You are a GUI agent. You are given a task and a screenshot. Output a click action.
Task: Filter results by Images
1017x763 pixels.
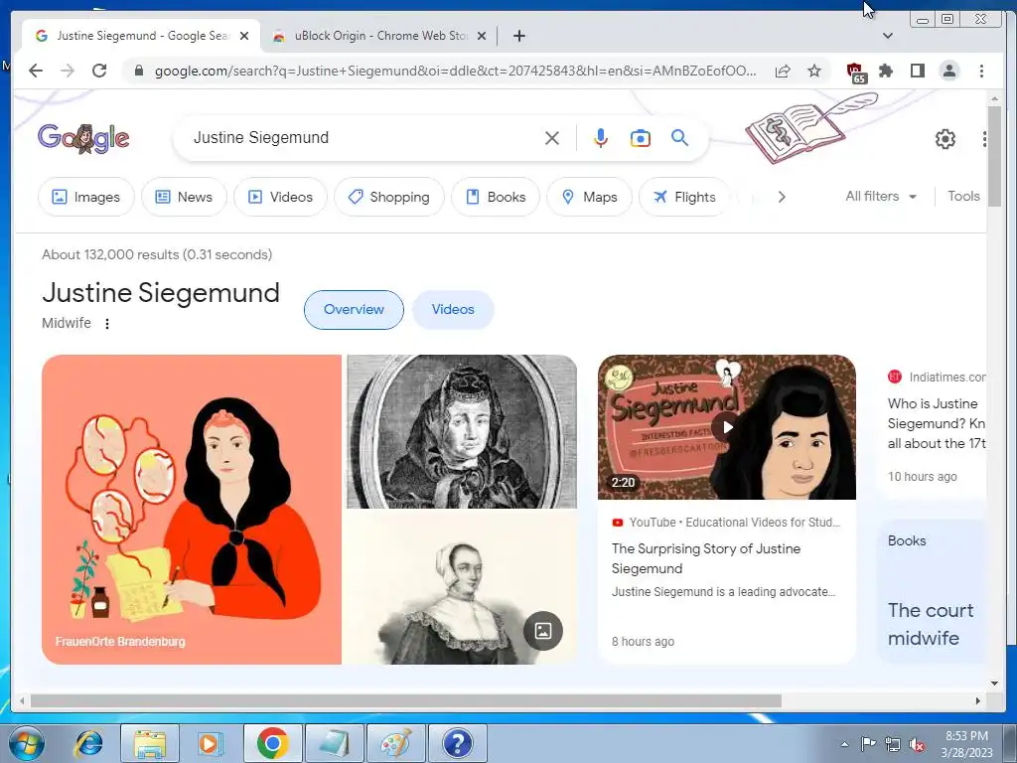pyautogui.click(x=86, y=197)
